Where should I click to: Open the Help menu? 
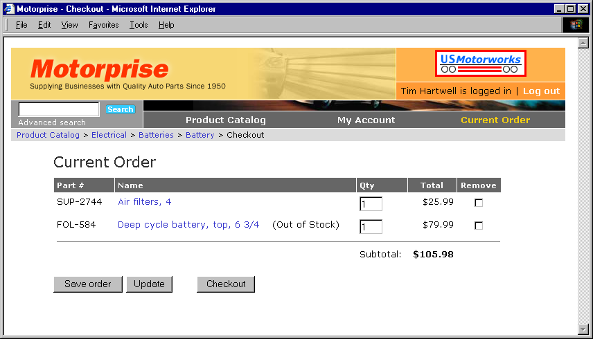(x=166, y=25)
